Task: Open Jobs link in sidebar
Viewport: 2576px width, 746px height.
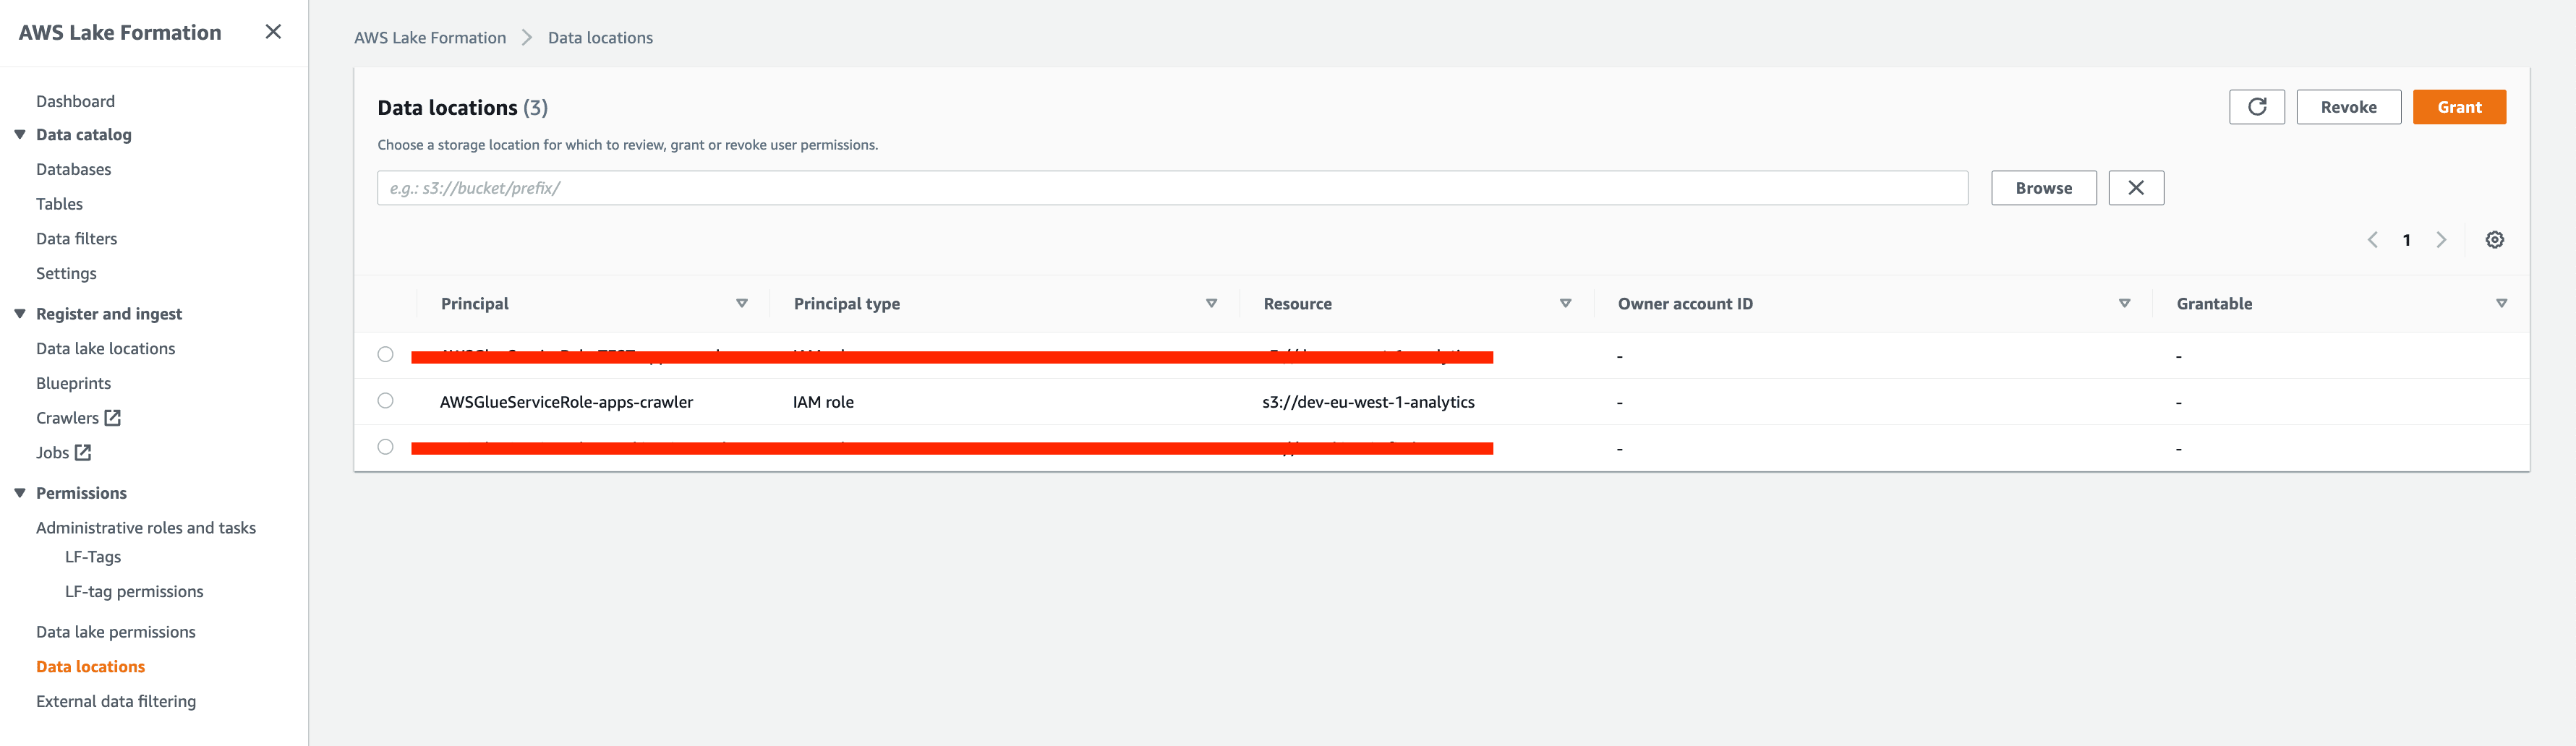Action: click(52, 453)
